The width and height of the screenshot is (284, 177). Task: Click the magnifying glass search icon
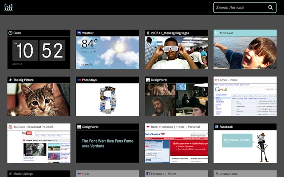click(x=271, y=8)
